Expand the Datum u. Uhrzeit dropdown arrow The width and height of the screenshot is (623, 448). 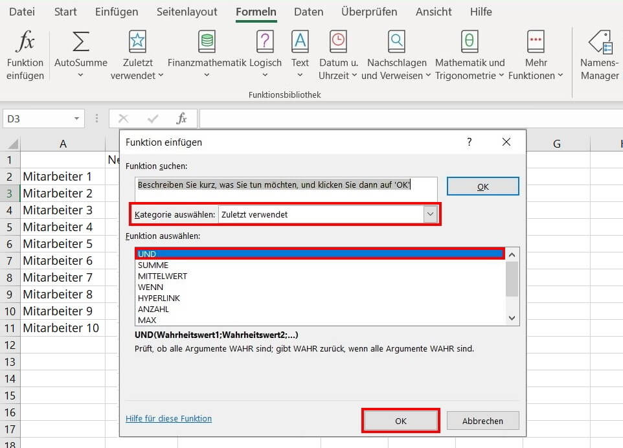(354, 75)
